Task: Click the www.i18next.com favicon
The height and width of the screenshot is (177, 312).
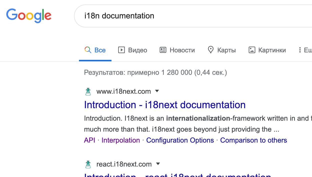Action: (x=88, y=91)
